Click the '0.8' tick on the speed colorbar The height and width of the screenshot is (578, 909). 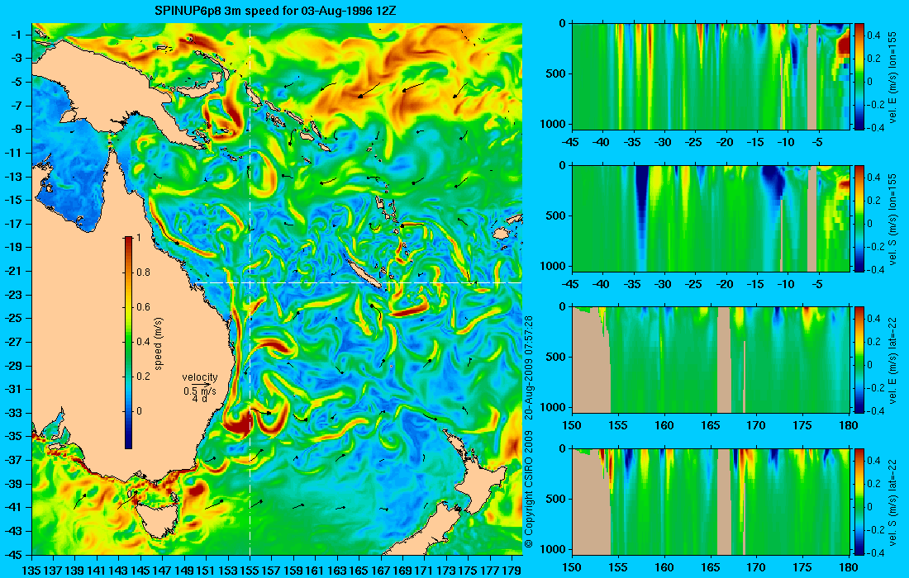(x=143, y=272)
